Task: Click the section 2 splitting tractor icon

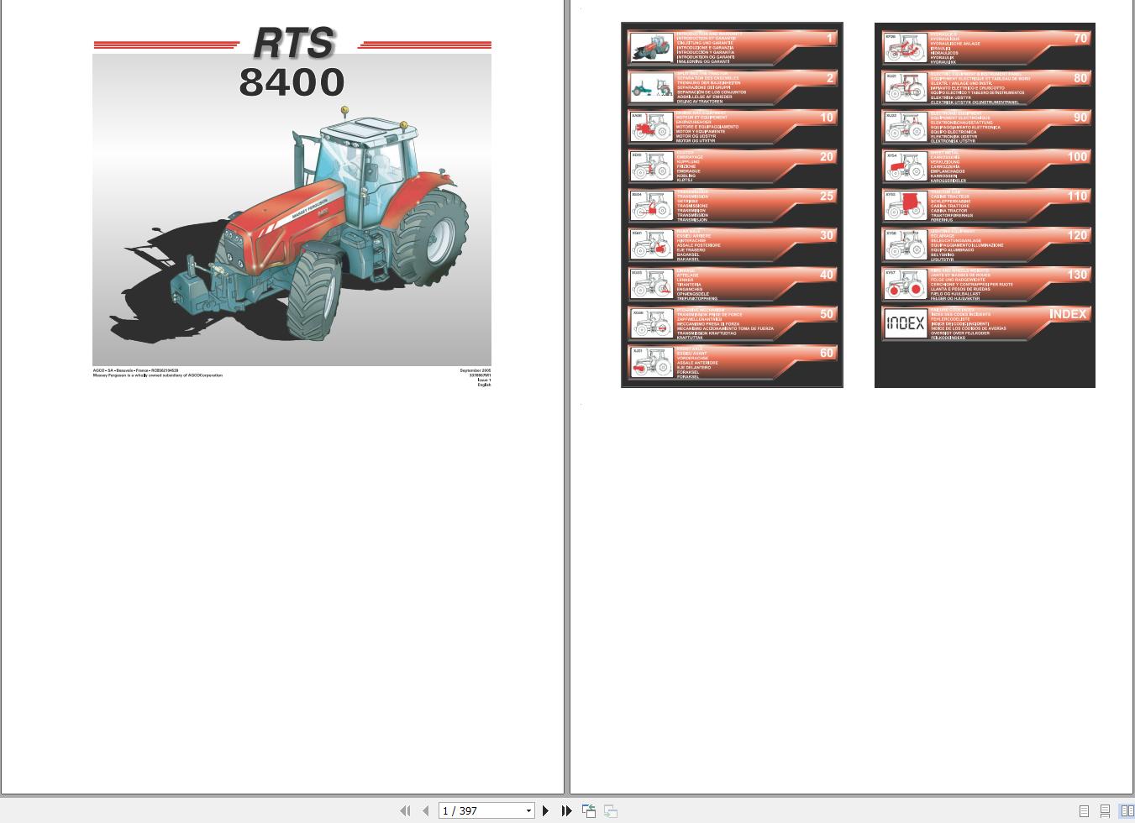Action: point(651,87)
